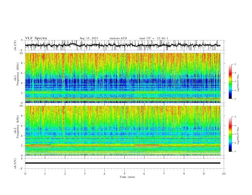Viewport: 252px width, 195px height.
Task: Select the lower color bar log(PSD) label
Action: click(238, 136)
